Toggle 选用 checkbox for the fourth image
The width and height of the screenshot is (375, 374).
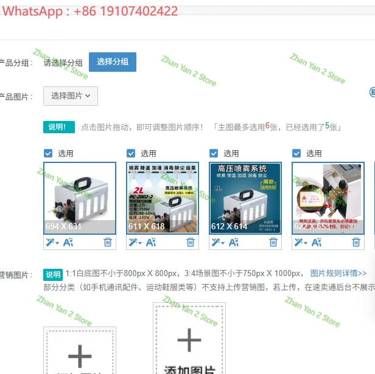pyautogui.click(x=296, y=153)
